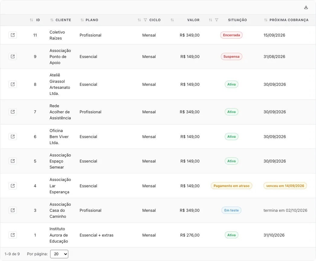Screen dimensions: 316x261
Task: Click the venceu em 14/09/2026 badge
Action: pyautogui.click(x=285, y=185)
